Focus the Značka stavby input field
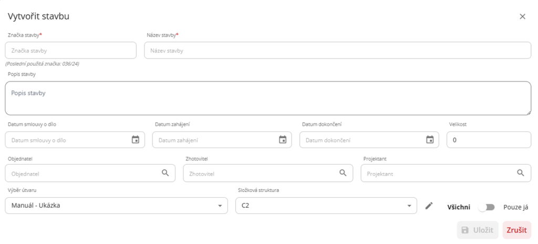 (71, 50)
